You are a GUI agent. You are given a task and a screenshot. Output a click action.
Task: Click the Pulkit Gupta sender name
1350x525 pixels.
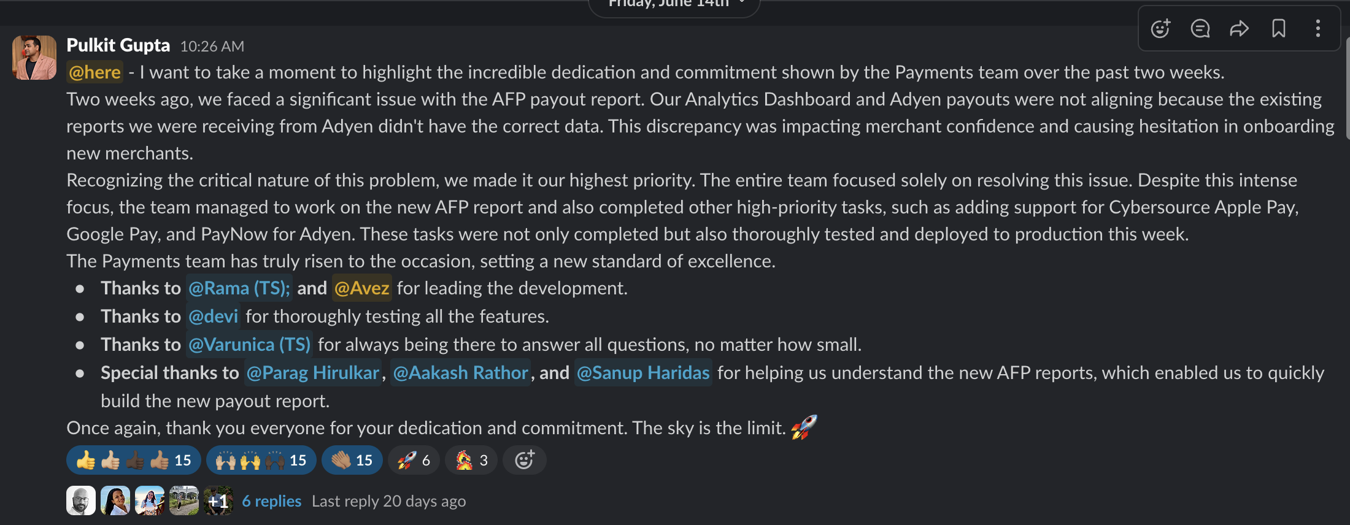pyautogui.click(x=118, y=45)
